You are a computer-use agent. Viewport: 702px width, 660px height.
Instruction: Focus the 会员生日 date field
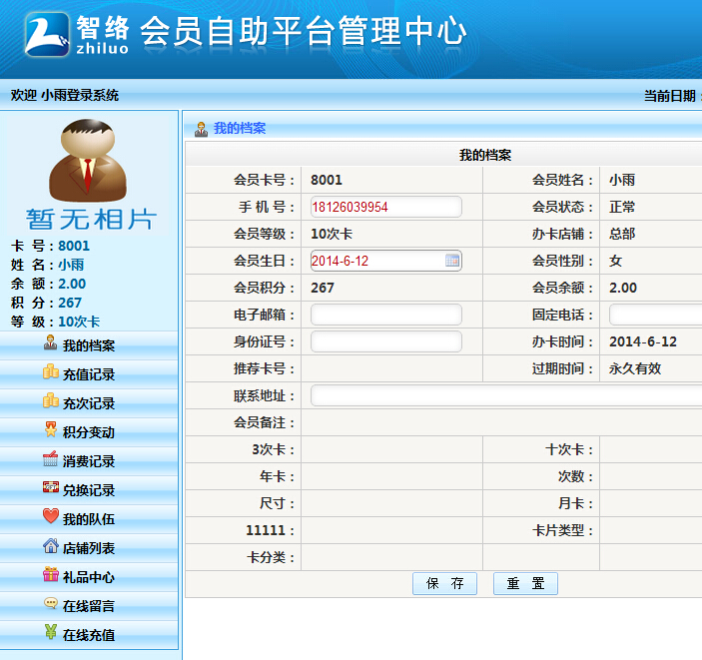point(385,261)
